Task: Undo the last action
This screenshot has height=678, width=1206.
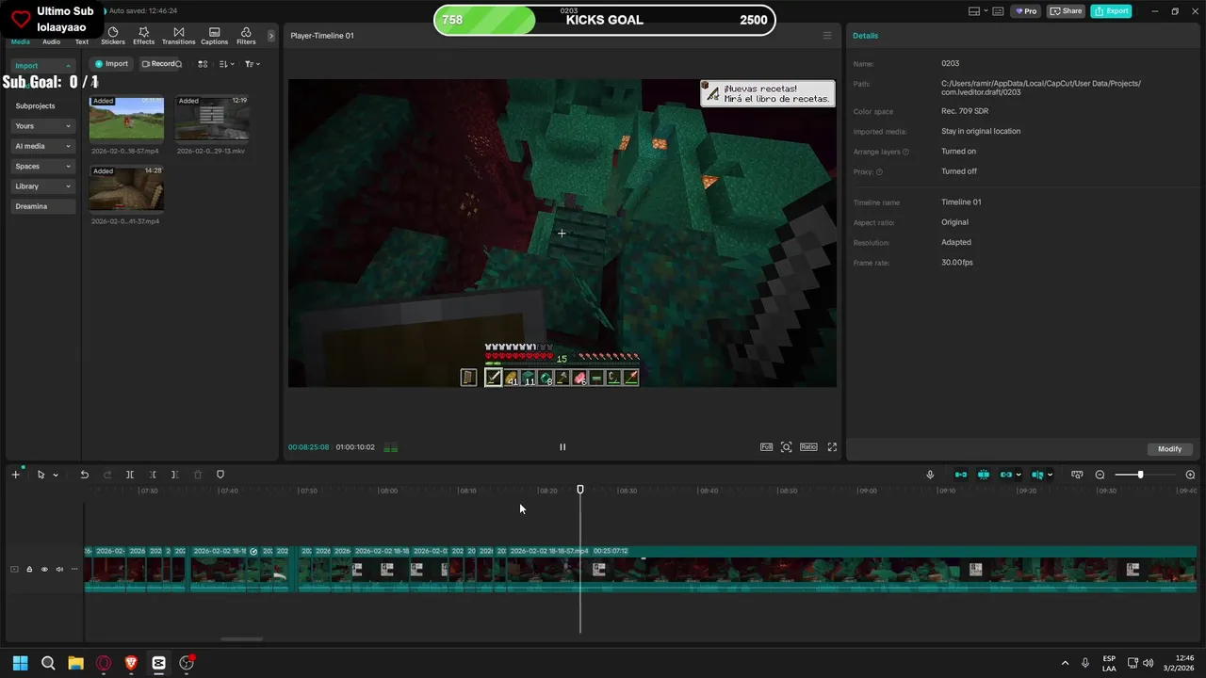Action: click(x=84, y=475)
